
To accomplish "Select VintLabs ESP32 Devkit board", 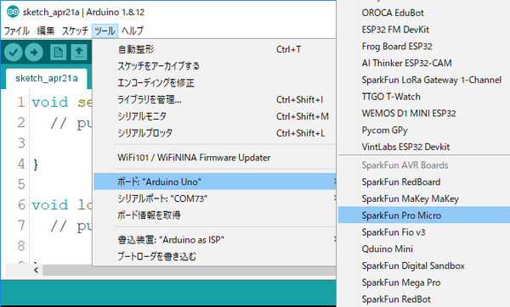I will point(424,147).
